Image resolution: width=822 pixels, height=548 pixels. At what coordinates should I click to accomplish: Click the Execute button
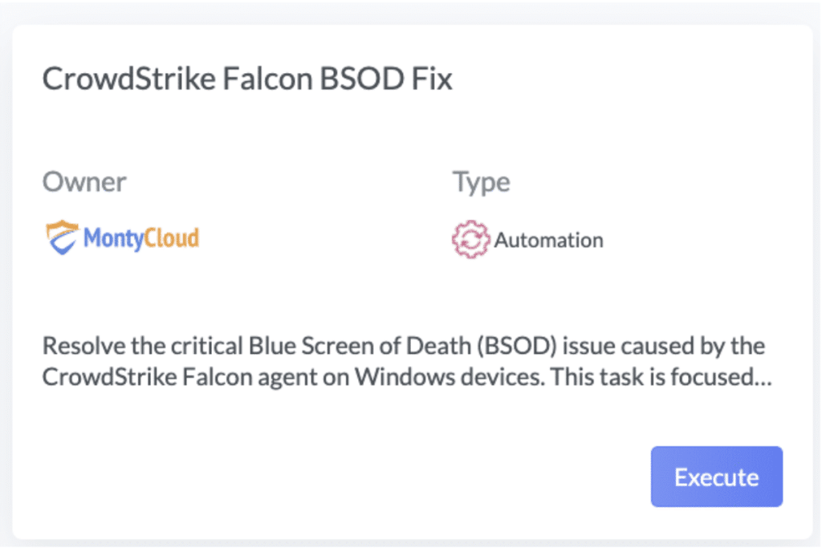[x=716, y=477]
